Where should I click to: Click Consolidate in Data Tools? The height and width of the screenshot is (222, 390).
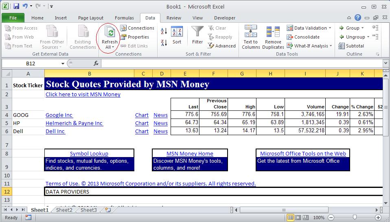303,37
